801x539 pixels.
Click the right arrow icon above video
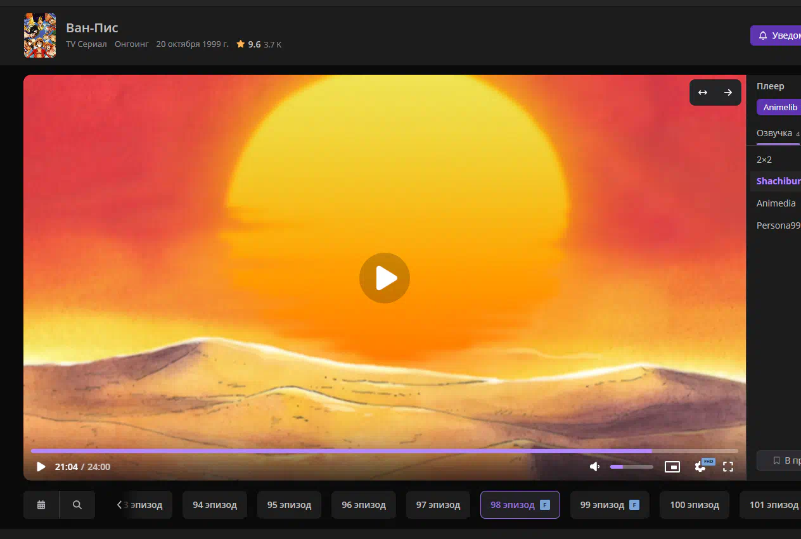(x=728, y=92)
